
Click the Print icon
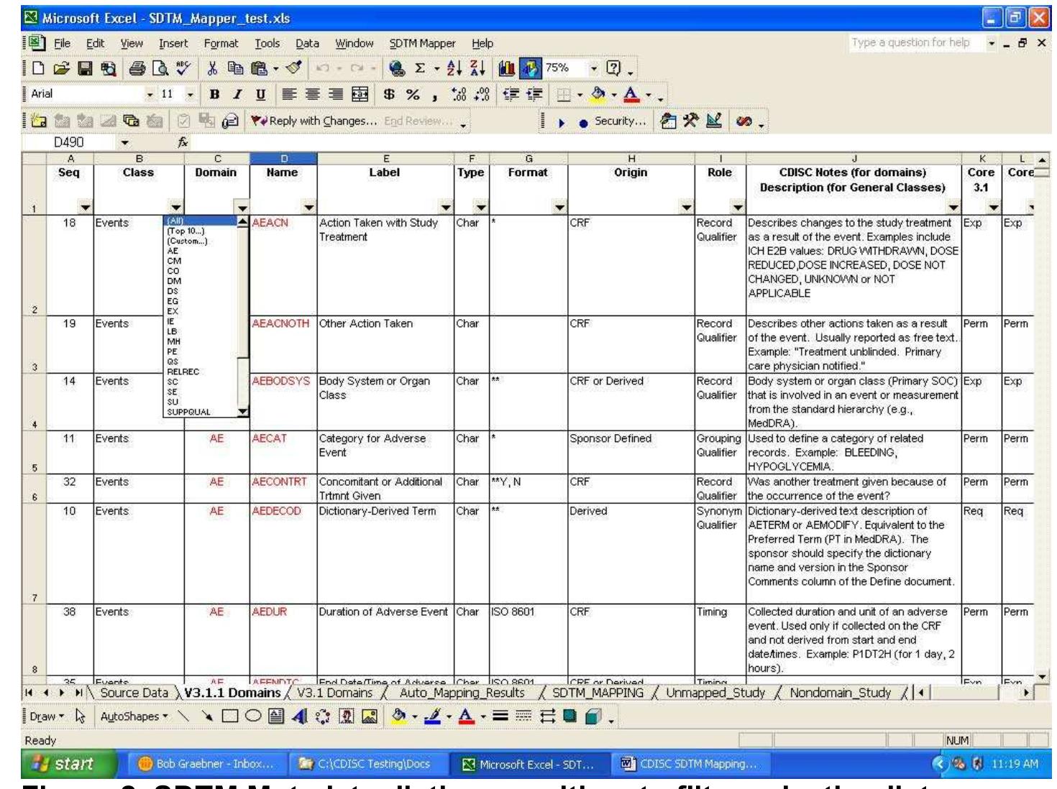(137, 69)
